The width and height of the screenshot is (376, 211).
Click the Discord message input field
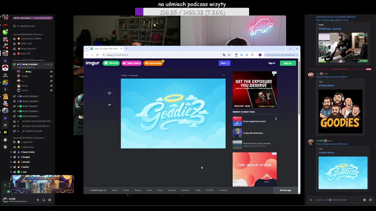[338, 200]
